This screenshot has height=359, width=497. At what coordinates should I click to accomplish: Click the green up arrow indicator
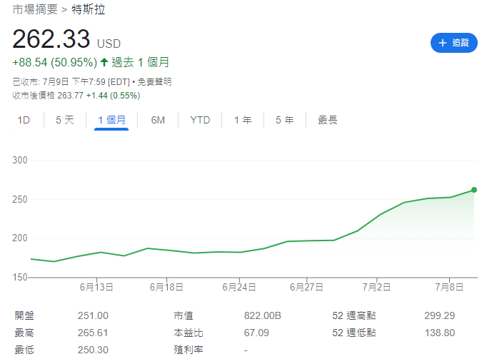pos(104,62)
